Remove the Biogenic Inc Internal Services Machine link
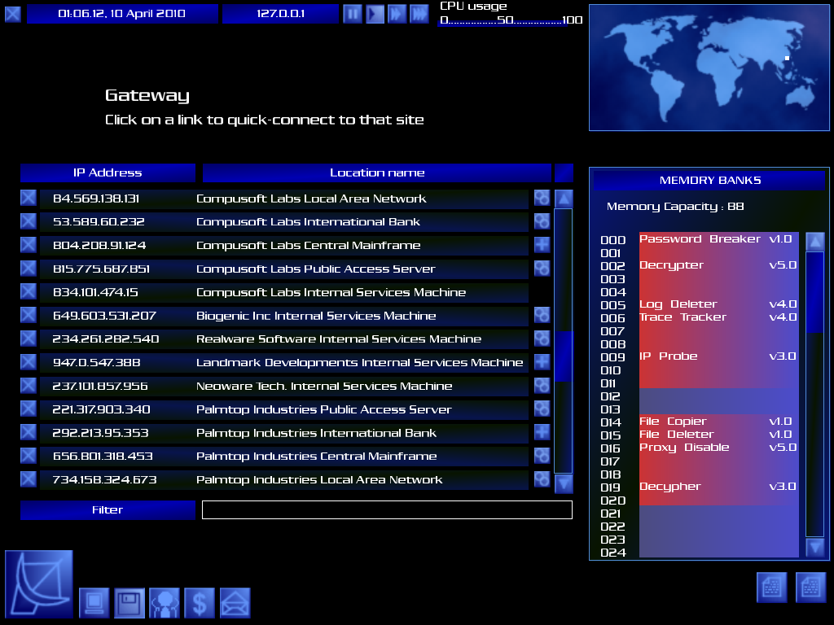This screenshot has height=625, width=834. click(x=29, y=315)
